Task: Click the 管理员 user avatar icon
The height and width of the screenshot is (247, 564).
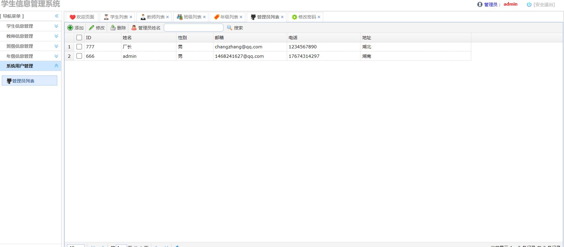Action: 480,4
